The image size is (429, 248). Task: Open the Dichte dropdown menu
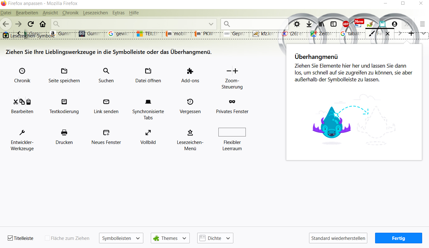[215, 238]
